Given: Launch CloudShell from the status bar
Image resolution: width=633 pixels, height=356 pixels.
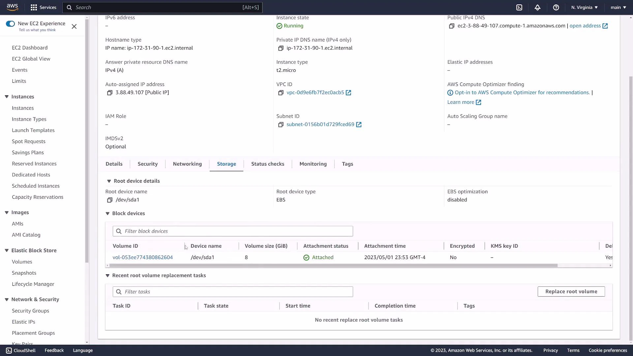Looking at the screenshot, I should point(20,350).
